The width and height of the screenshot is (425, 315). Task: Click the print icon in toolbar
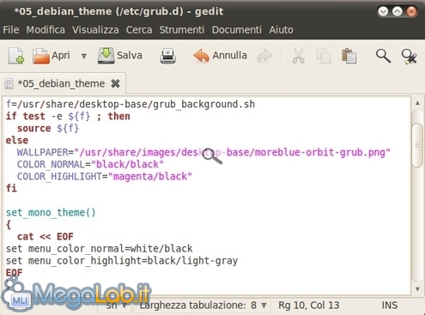(x=167, y=56)
